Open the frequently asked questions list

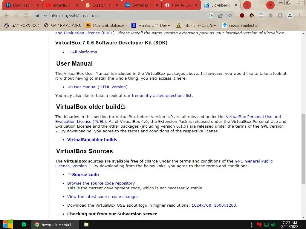162,96
